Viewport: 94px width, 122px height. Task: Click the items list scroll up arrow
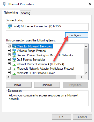[x=86, y=46]
